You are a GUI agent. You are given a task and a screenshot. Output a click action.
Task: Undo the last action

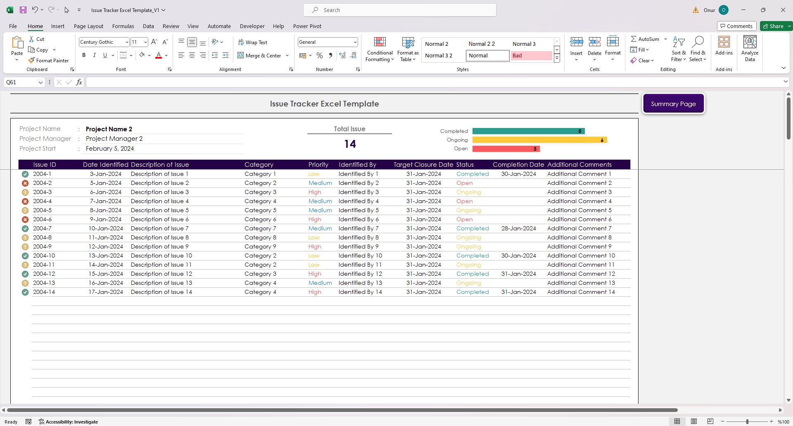point(35,10)
